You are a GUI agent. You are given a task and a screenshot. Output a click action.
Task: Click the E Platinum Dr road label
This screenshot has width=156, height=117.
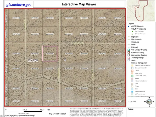click(77, 43)
